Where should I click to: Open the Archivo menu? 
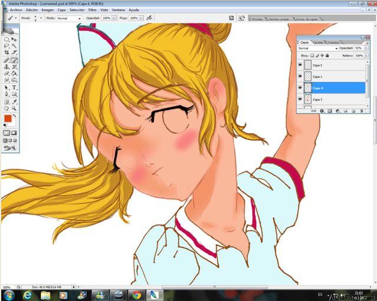(x=16, y=10)
